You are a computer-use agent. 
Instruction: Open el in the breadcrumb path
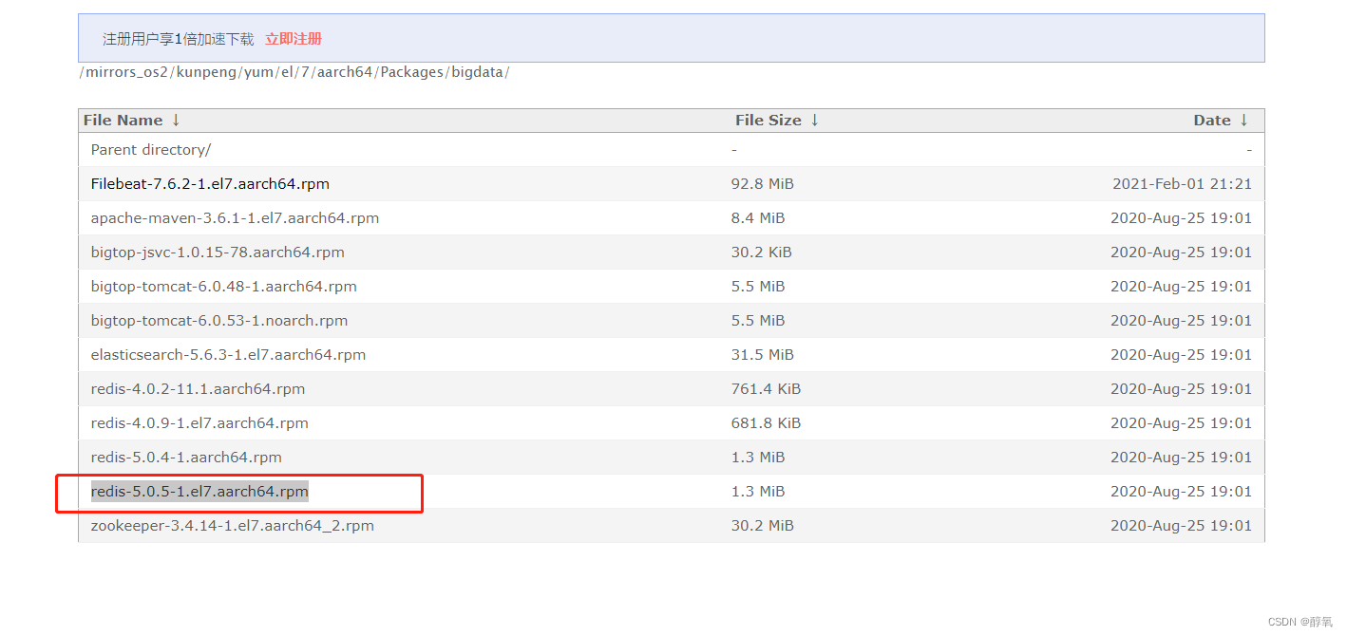point(288,72)
